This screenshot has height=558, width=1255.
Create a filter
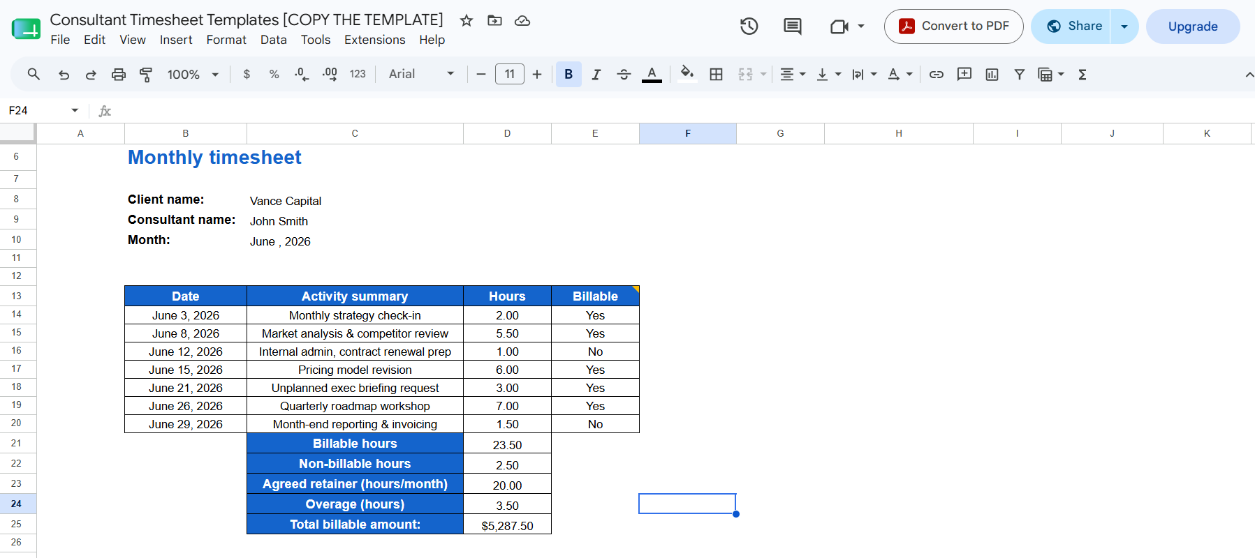pos(1020,74)
